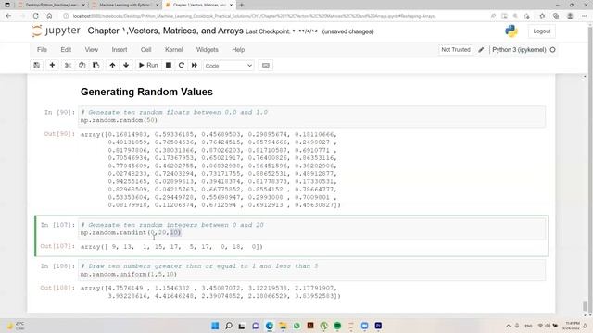
Task: Reload the page with the refresh icon
Action: pos(35,16)
